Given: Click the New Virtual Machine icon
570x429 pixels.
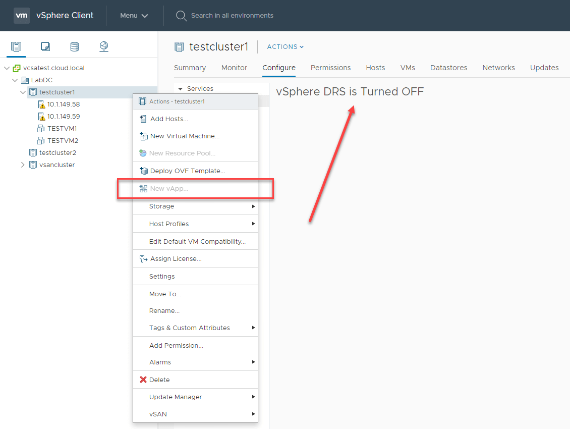Looking at the screenshot, I should point(144,136).
